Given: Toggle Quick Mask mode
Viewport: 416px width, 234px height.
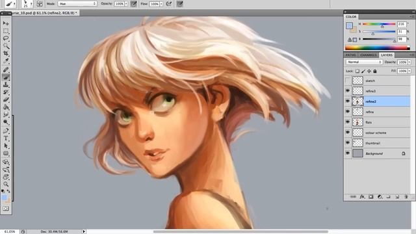Looking at the screenshot, I should click(x=6, y=209).
